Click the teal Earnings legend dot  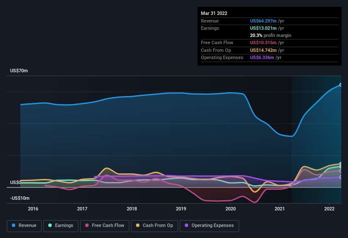50,225
